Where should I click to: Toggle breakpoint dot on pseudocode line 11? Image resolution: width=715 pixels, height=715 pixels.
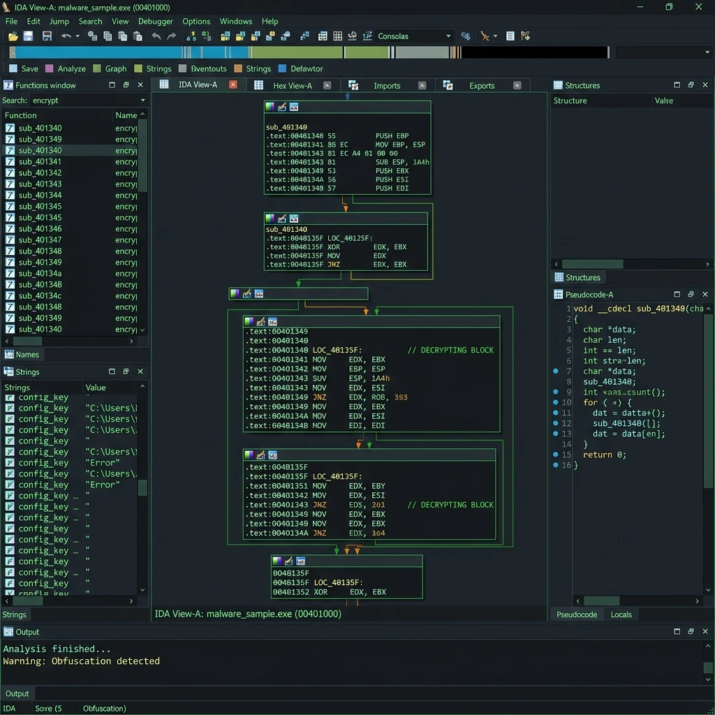pos(555,413)
